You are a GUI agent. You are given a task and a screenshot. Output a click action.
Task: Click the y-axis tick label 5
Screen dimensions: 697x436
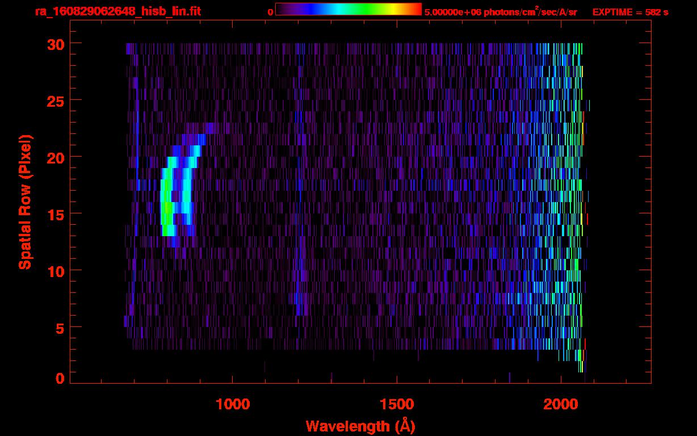coord(60,328)
